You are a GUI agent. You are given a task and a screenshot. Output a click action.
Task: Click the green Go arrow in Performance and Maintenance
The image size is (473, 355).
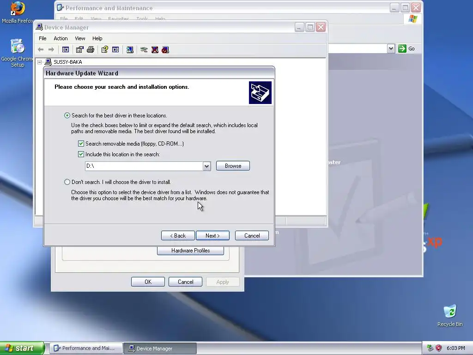pos(402,49)
